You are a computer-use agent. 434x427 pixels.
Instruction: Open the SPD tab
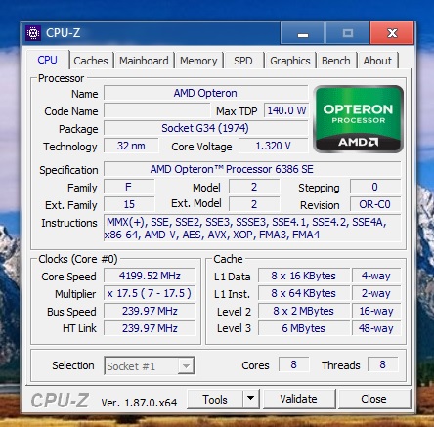pyautogui.click(x=243, y=61)
